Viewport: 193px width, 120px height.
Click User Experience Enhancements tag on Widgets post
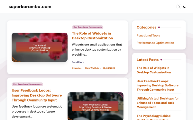coord(87,27)
